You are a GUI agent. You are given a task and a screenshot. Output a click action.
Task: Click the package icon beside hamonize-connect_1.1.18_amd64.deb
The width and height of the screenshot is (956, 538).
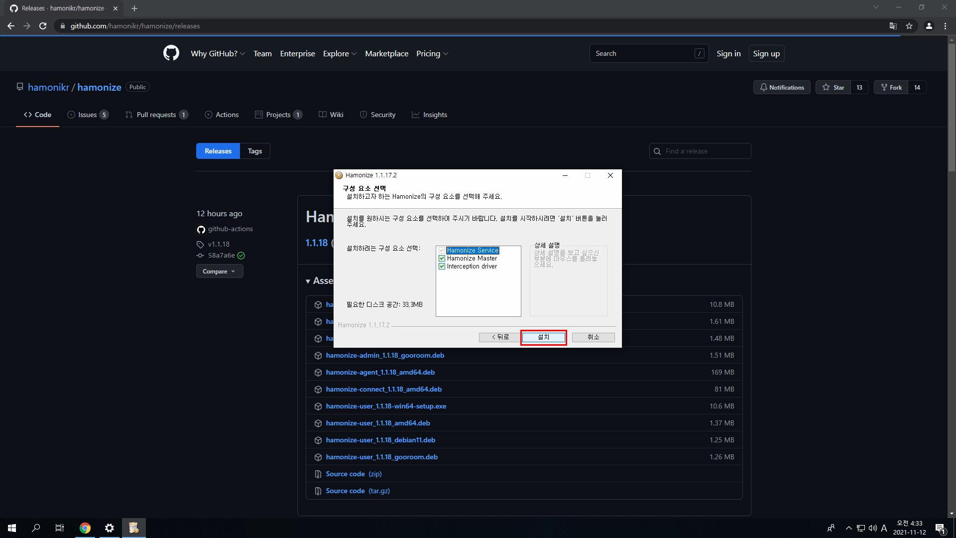tap(318, 390)
